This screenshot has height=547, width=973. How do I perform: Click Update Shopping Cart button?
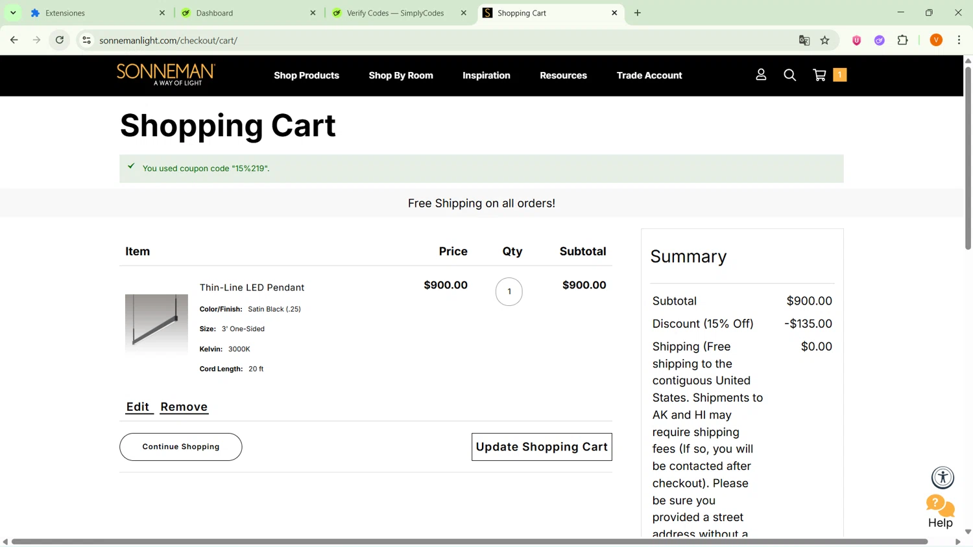(542, 447)
